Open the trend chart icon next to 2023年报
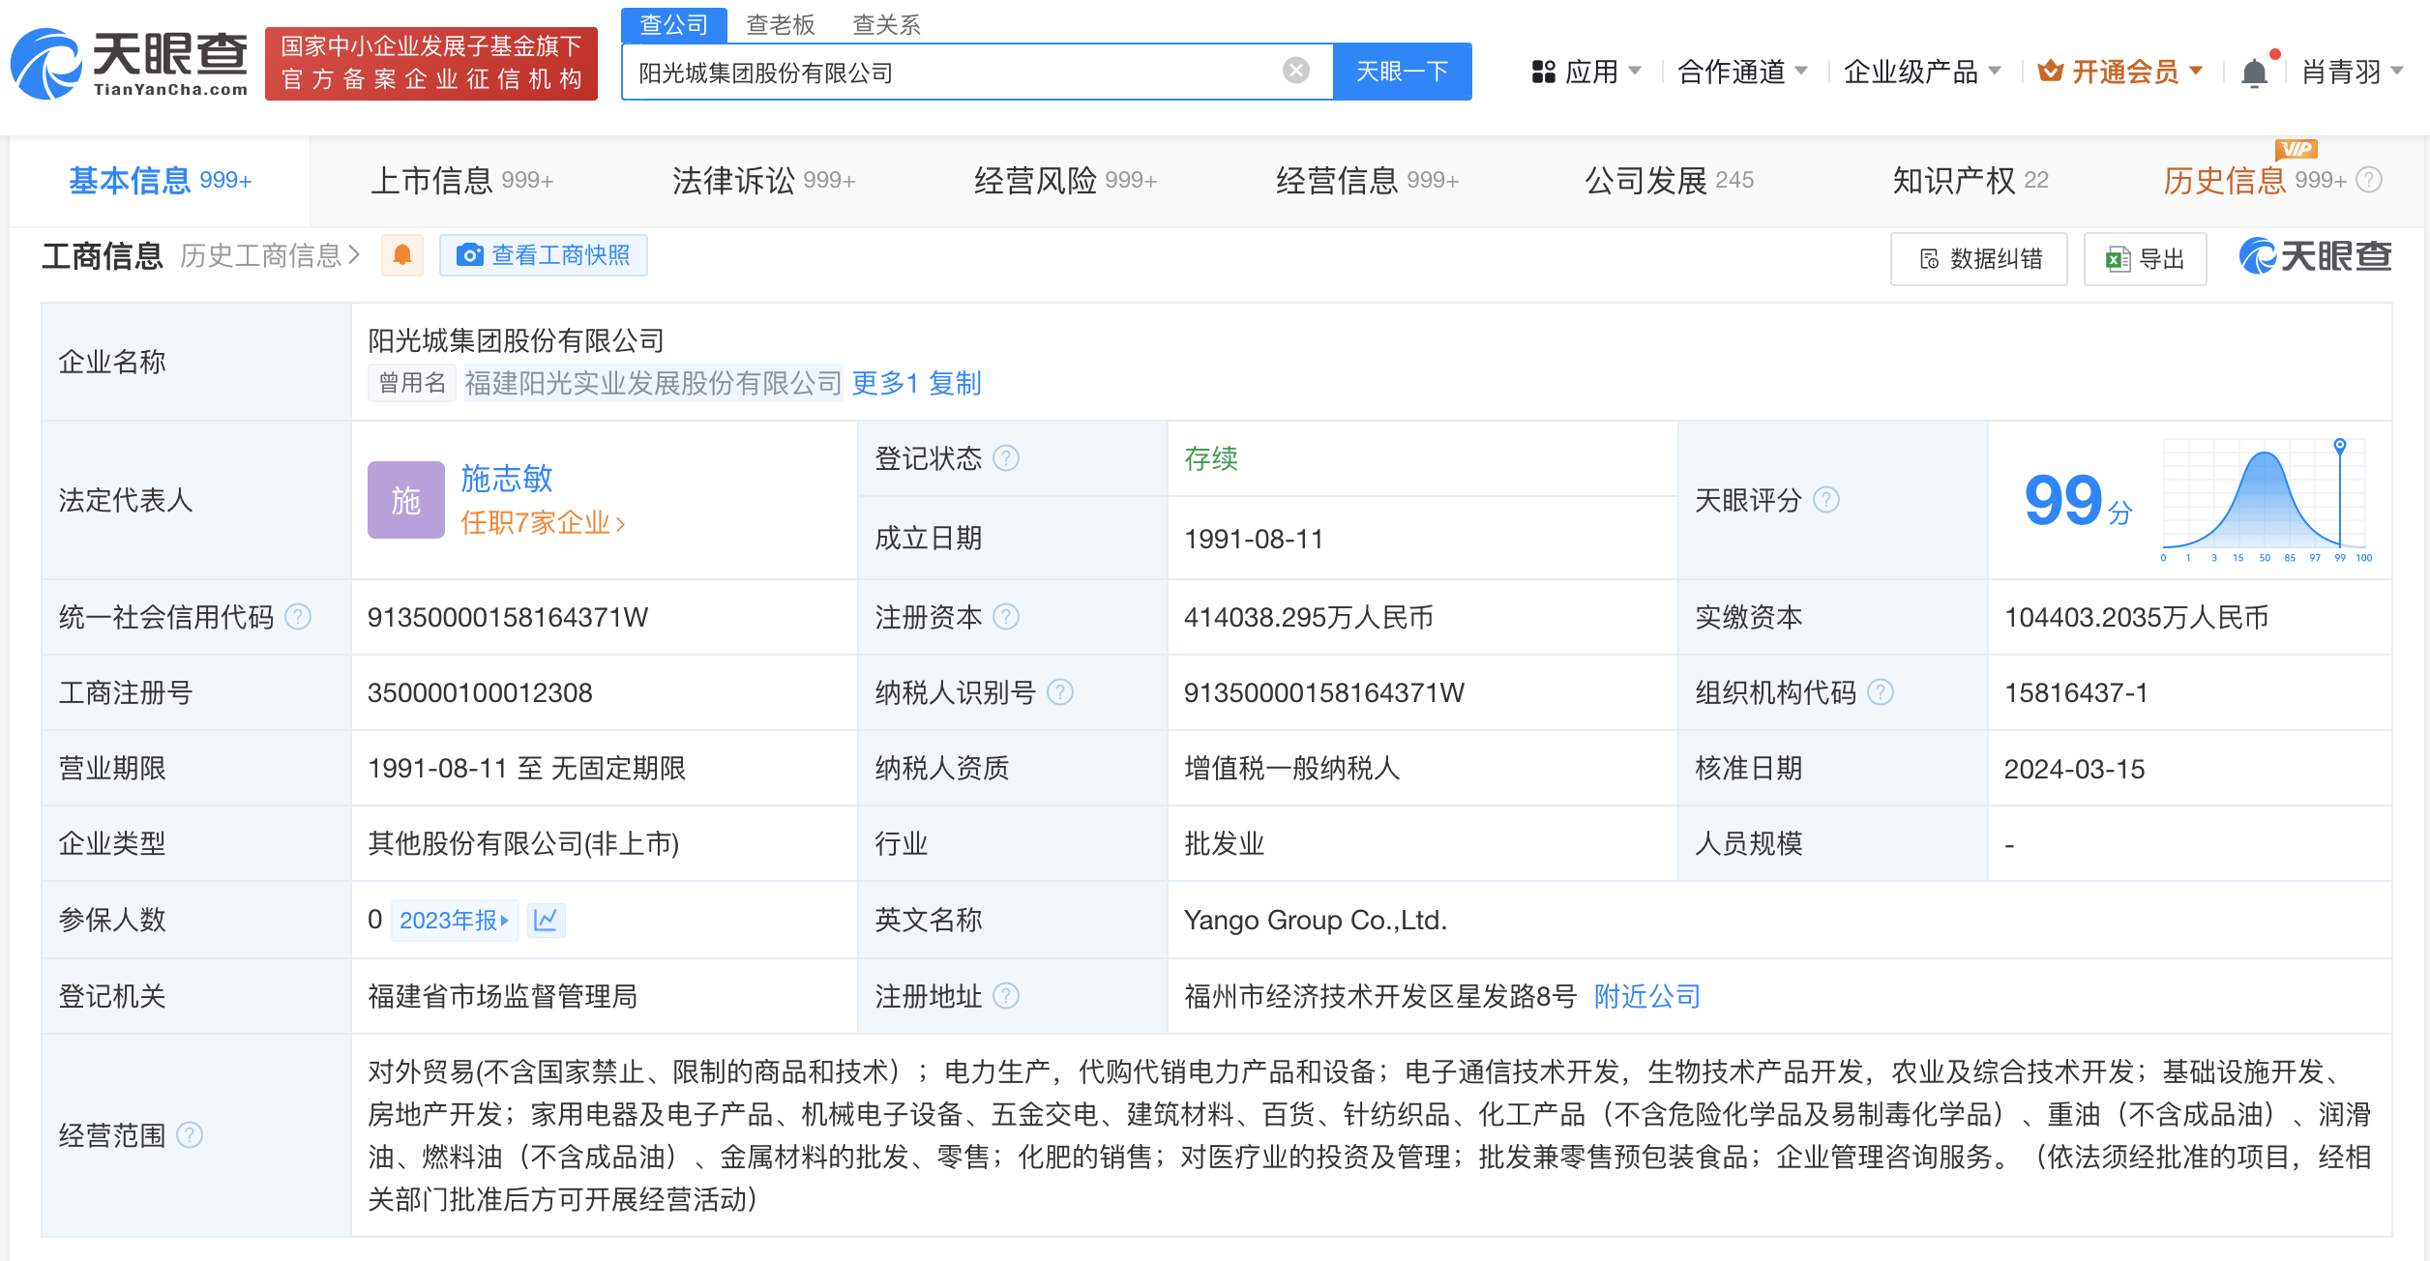This screenshot has height=1261, width=2430. tap(547, 920)
